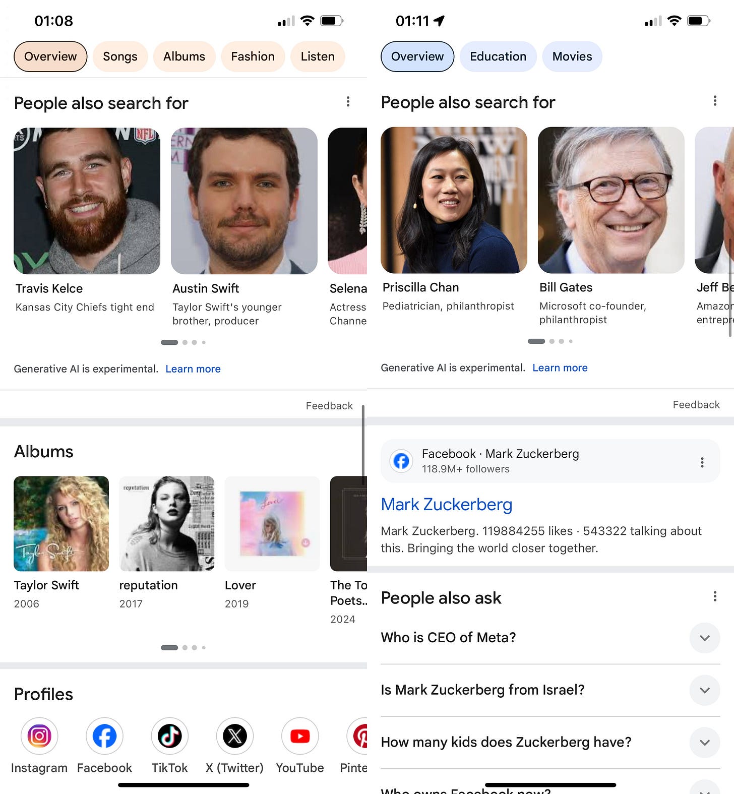Open more options beside People also ask
The image size is (734, 794).
tap(715, 596)
